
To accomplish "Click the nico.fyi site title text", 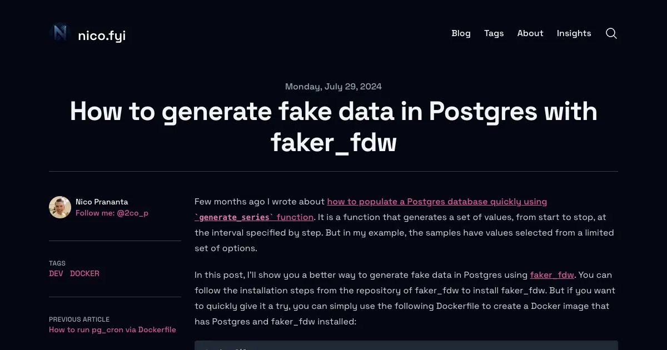I will pyautogui.click(x=102, y=35).
